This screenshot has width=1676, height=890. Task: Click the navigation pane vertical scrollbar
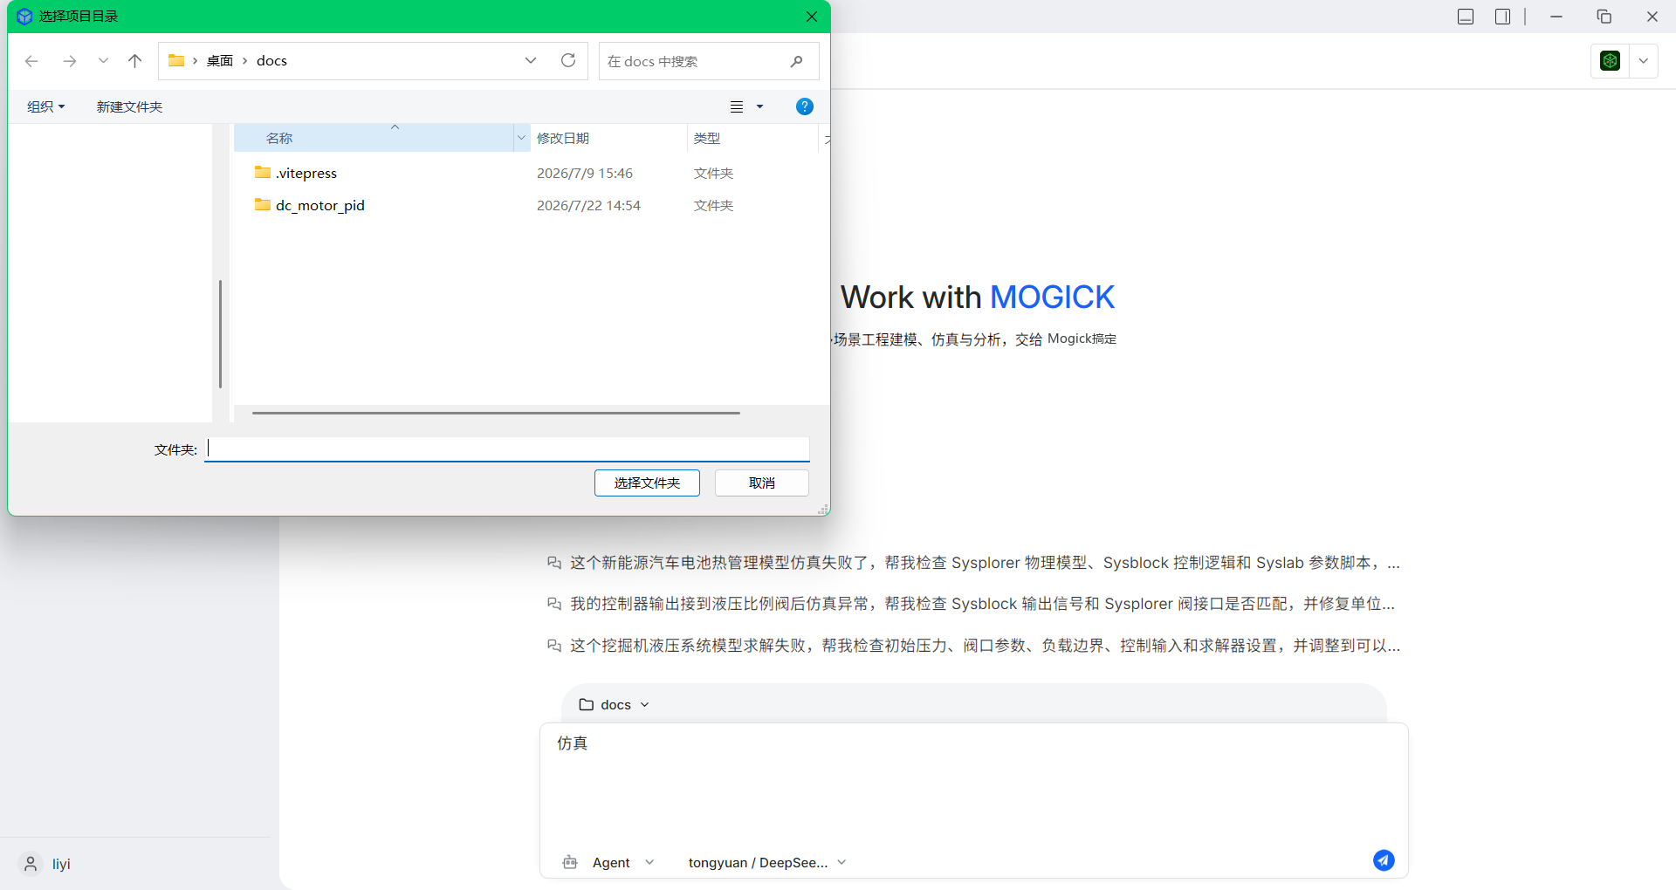pyautogui.click(x=220, y=333)
